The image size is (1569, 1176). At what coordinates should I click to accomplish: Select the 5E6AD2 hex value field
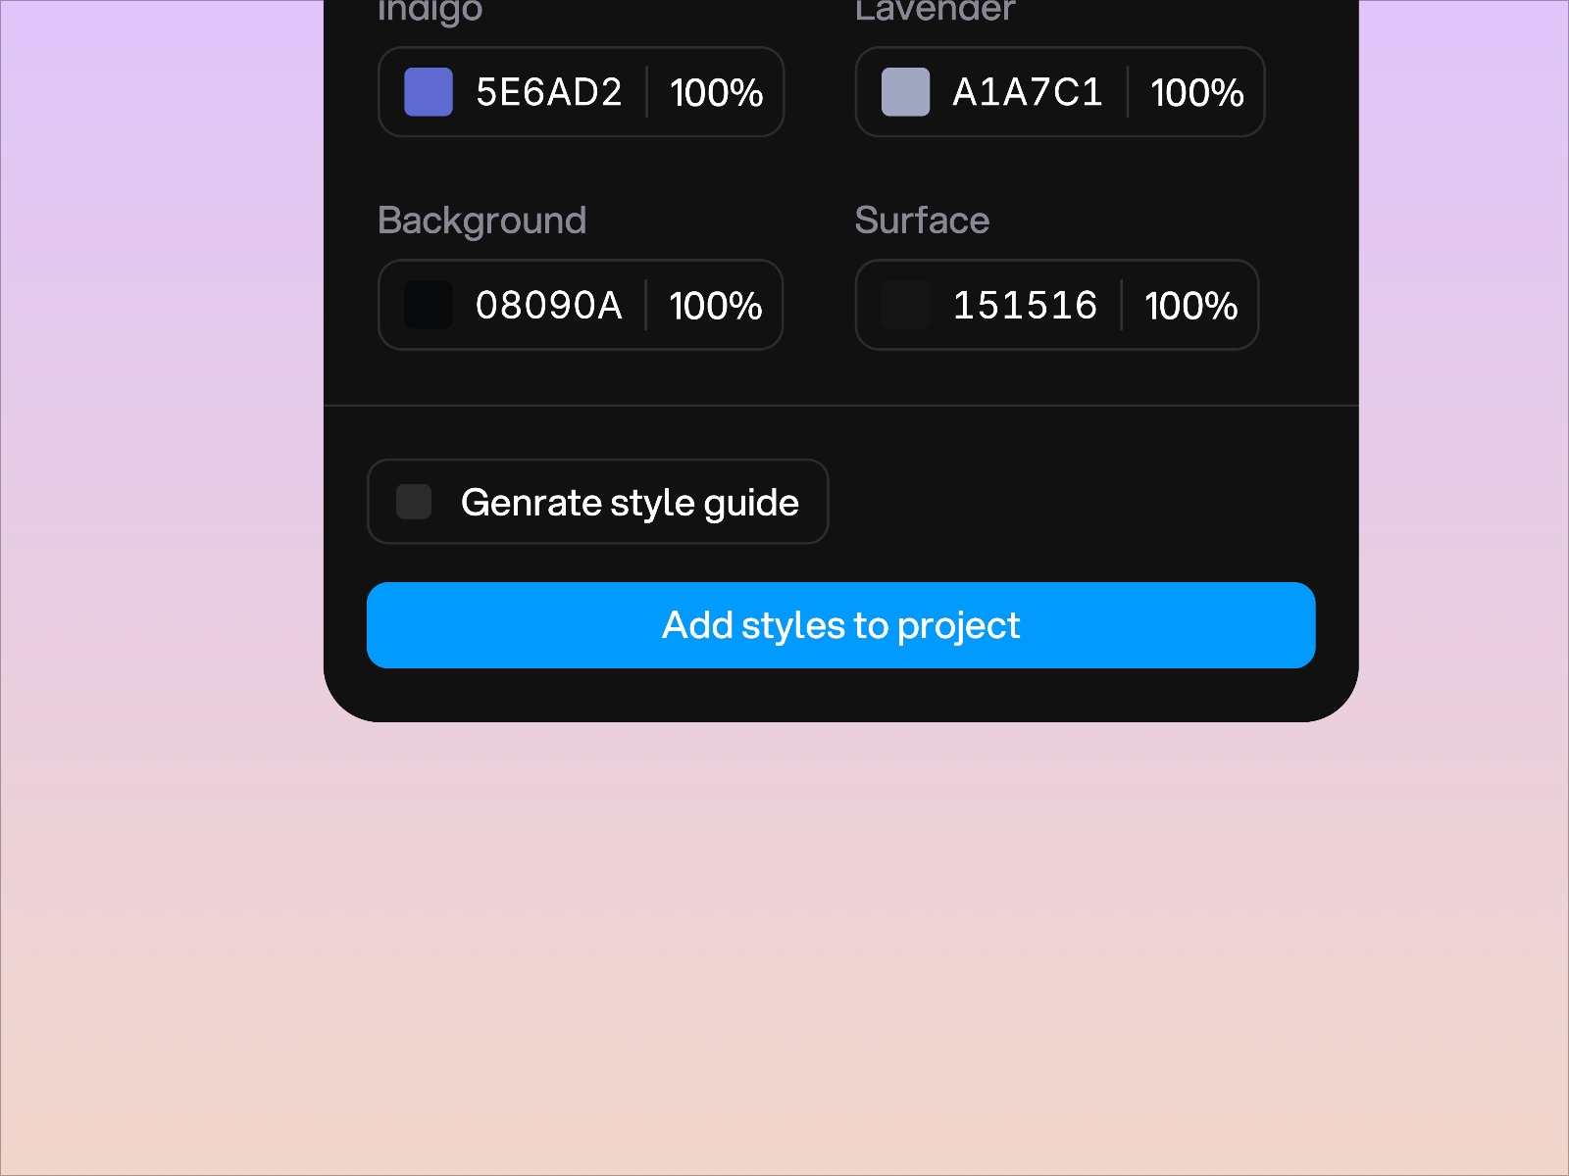click(551, 92)
